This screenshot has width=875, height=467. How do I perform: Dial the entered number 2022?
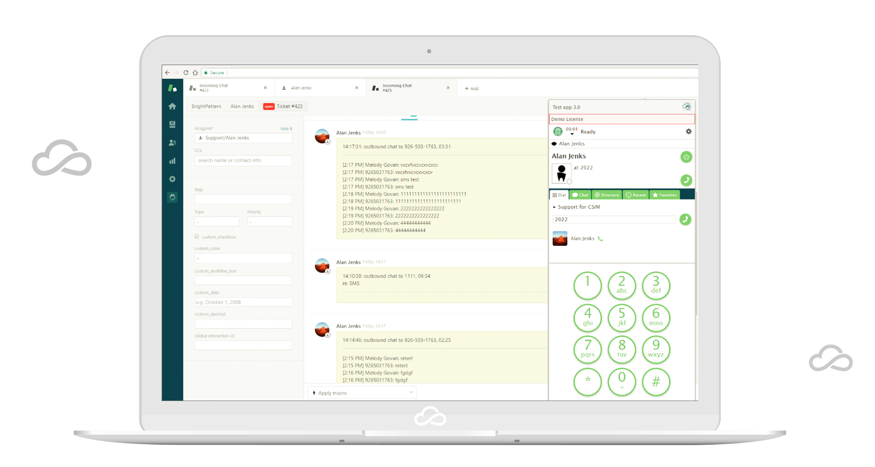tap(685, 219)
